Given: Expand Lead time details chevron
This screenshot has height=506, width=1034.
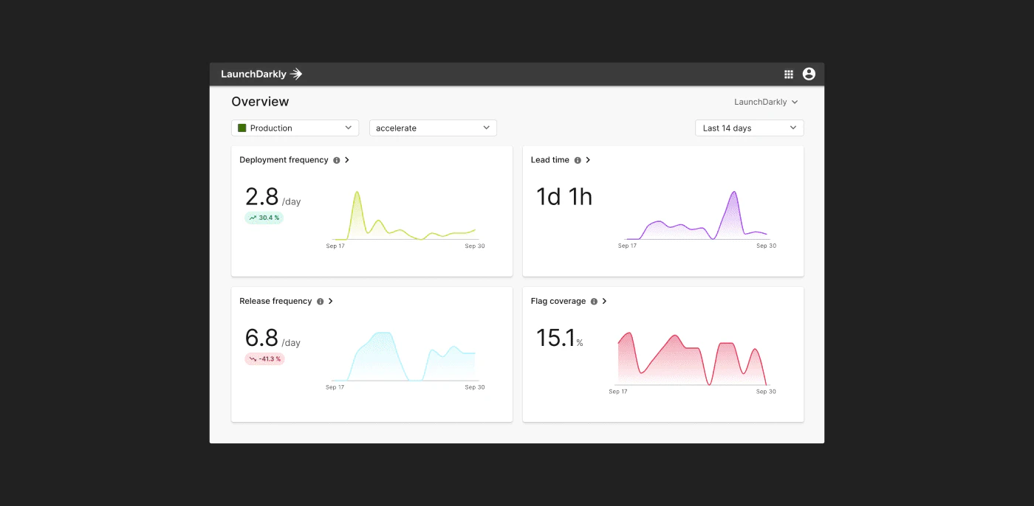Looking at the screenshot, I should pyautogui.click(x=588, y=160).
